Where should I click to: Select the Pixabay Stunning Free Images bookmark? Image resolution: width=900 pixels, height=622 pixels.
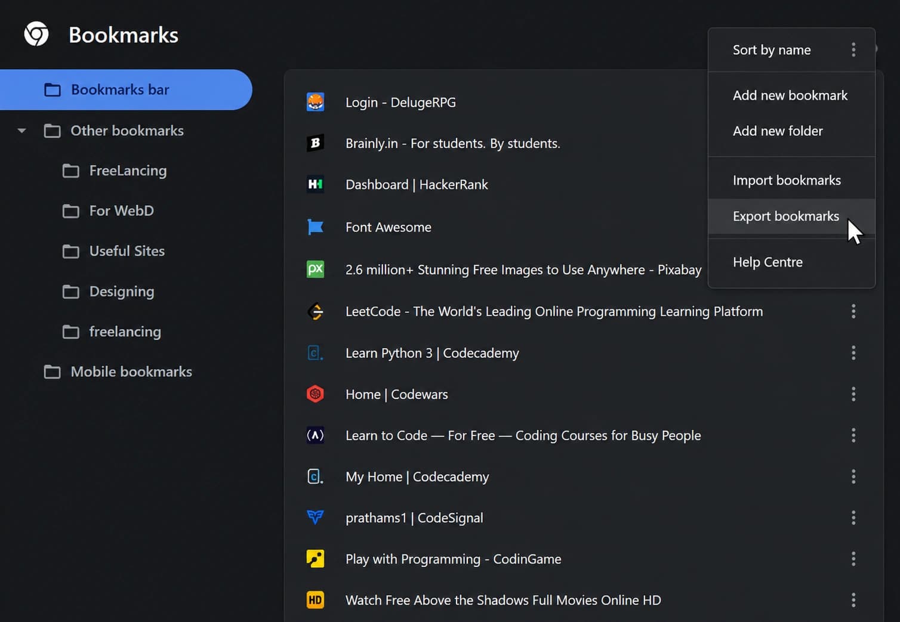(x=523, y=270)
